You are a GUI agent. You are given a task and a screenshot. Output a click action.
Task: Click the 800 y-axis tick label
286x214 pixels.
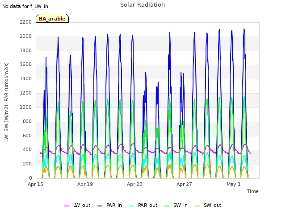click(x=27, y=121)
